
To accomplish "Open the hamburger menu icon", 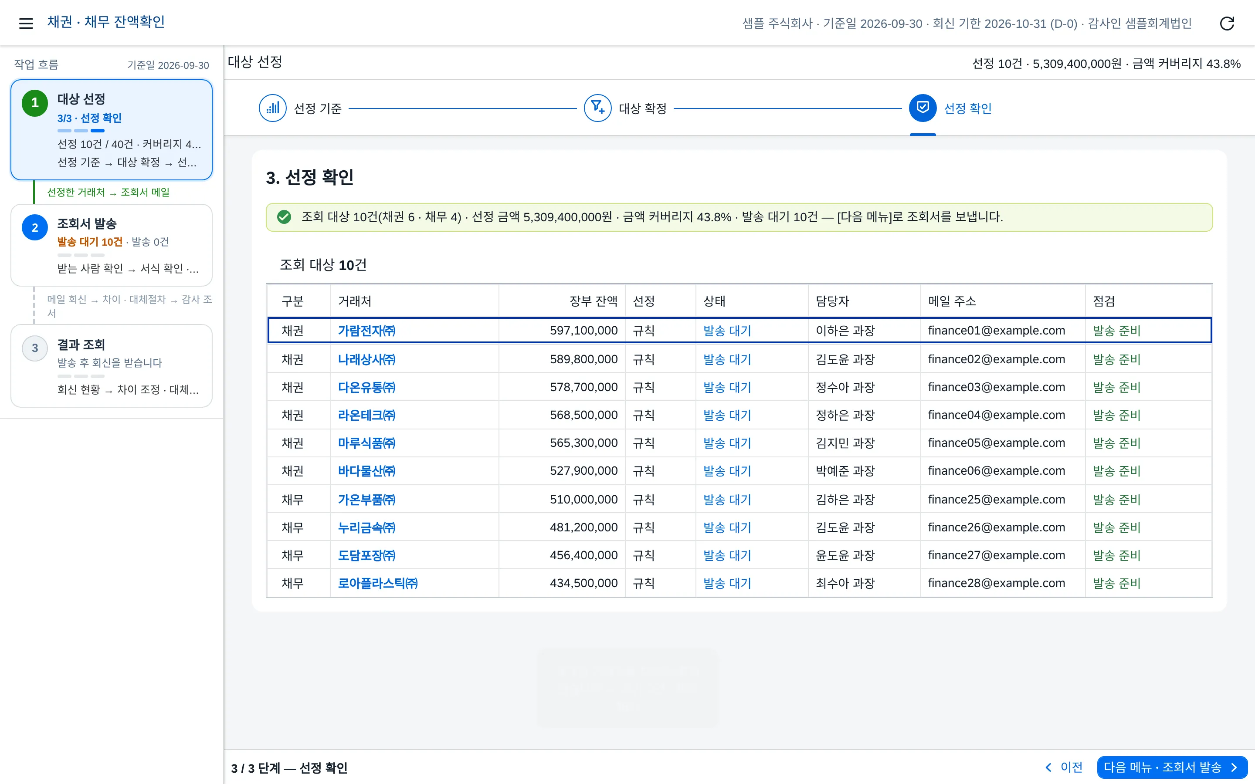I will (x=26, y=23).
